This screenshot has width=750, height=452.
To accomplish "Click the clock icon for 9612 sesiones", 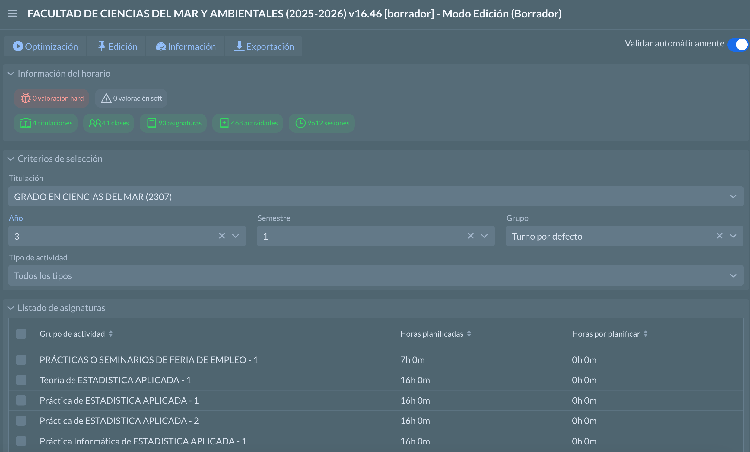I will click(x=300, y=123).
